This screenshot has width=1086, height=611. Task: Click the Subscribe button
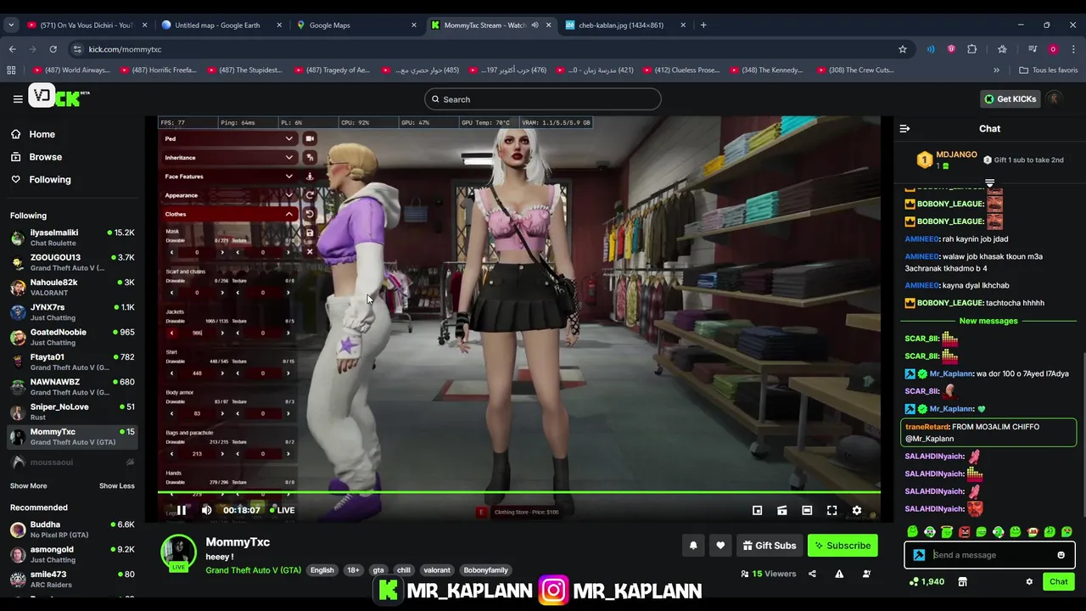click(x=842, y=546)
